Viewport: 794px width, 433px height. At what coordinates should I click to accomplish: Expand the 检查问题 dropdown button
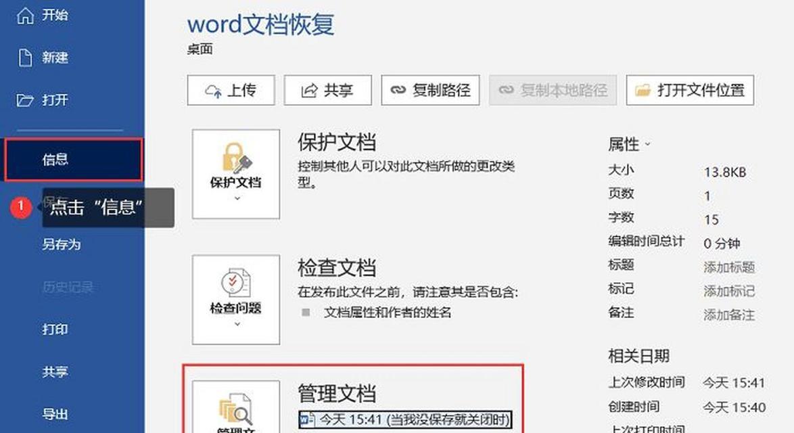click(x=236, y=299)
